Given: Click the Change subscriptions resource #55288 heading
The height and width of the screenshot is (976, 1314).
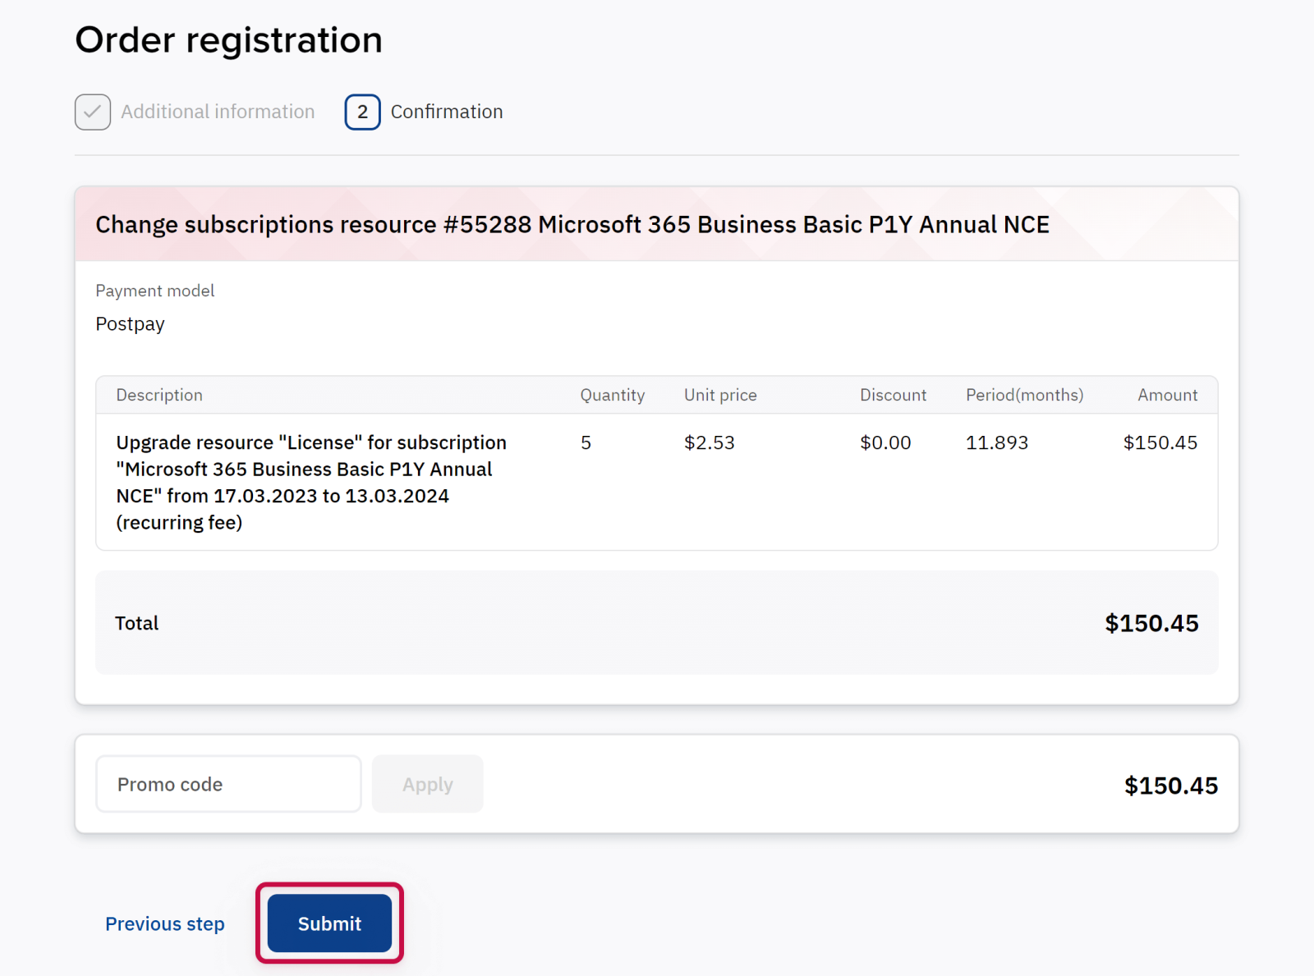Looking at the screenshot, I should point(572,225).
